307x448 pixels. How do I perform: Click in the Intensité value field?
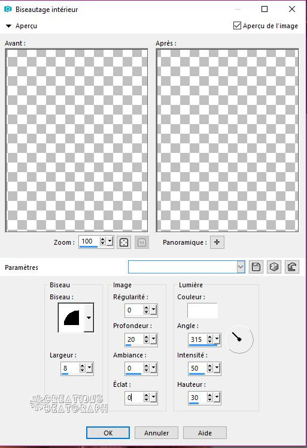197,368
